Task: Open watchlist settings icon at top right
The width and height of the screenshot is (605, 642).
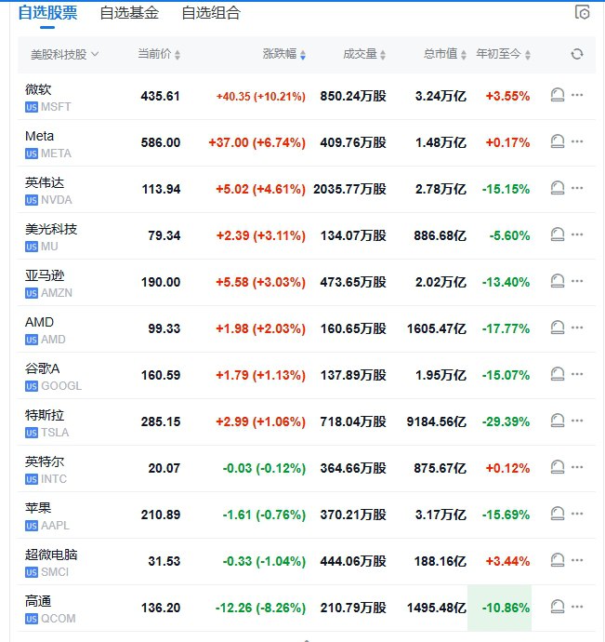Action: 582,12
